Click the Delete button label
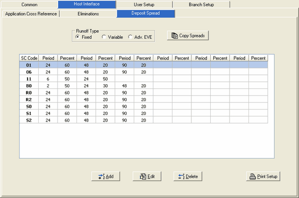The height and width of the screenshot is (198, 299). click(x=192, y=177)
